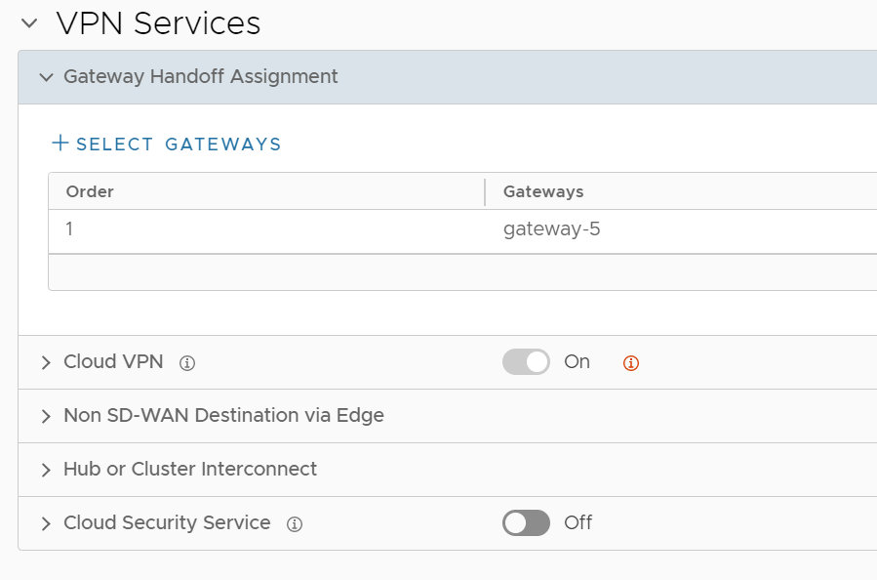Viewport: 877px width, 580px height.
Task: Collapse the Gateway Handoff Assignment chevron
Action: (46, 77)
